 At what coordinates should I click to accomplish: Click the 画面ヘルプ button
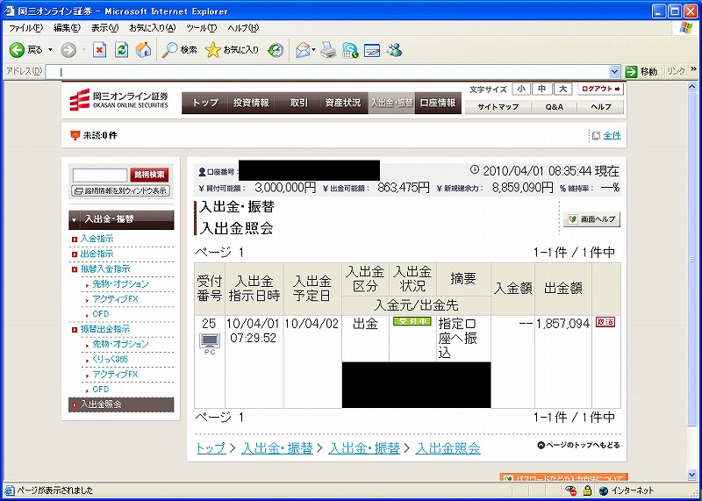pos(590,218)
